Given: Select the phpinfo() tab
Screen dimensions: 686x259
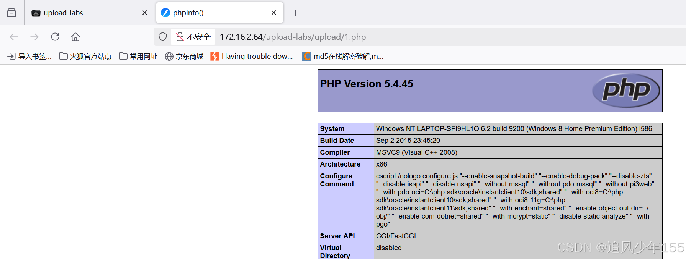Looking at the screenshot, I should [219, 13].
